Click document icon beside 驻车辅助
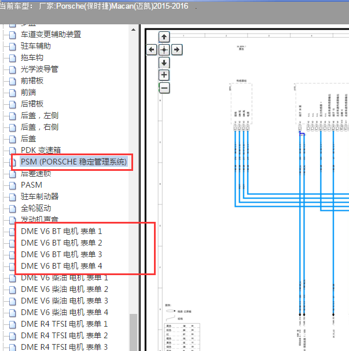 pyautogui.click(x=13, y=46)
